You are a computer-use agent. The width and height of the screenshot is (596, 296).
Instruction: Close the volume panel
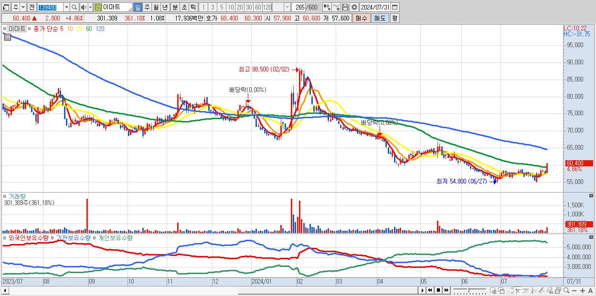(x=591, y=195)
